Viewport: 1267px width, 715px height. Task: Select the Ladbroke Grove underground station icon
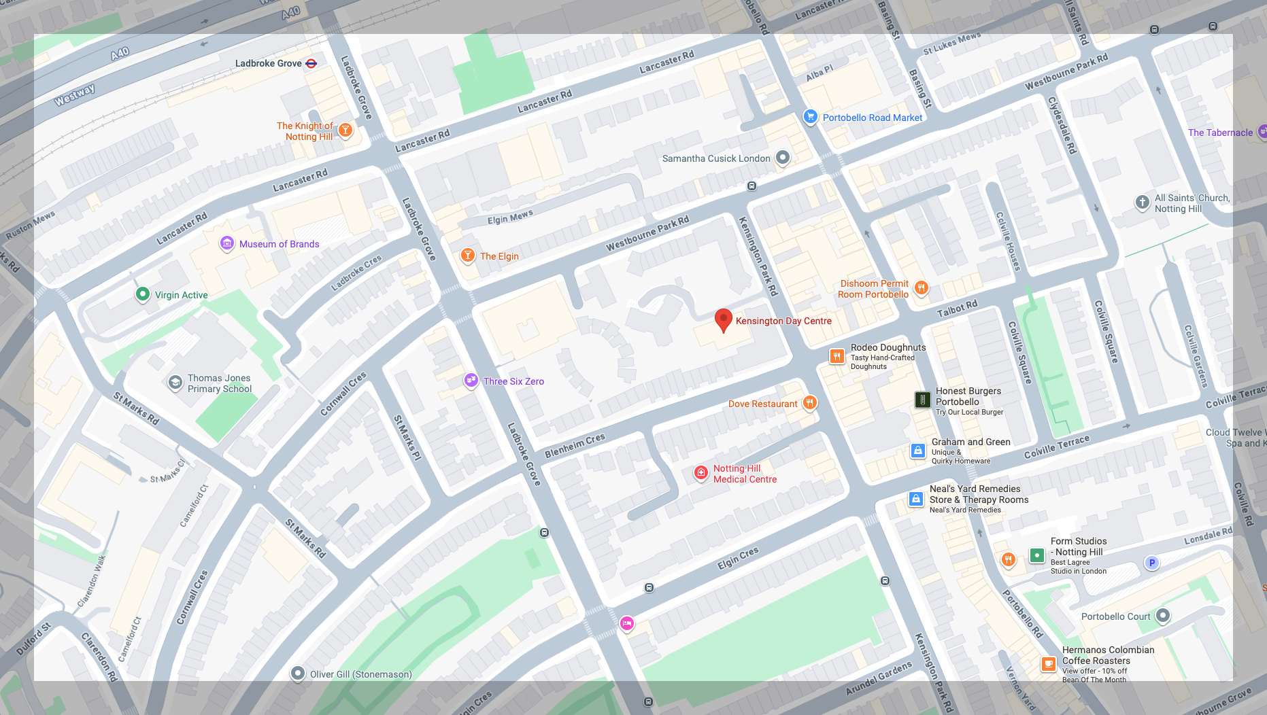[311, 63]
